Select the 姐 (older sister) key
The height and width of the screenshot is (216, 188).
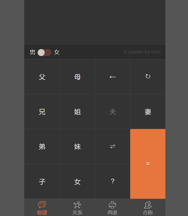(77, 112)
